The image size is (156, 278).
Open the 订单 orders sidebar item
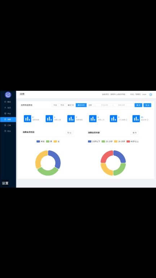(8, 125)
